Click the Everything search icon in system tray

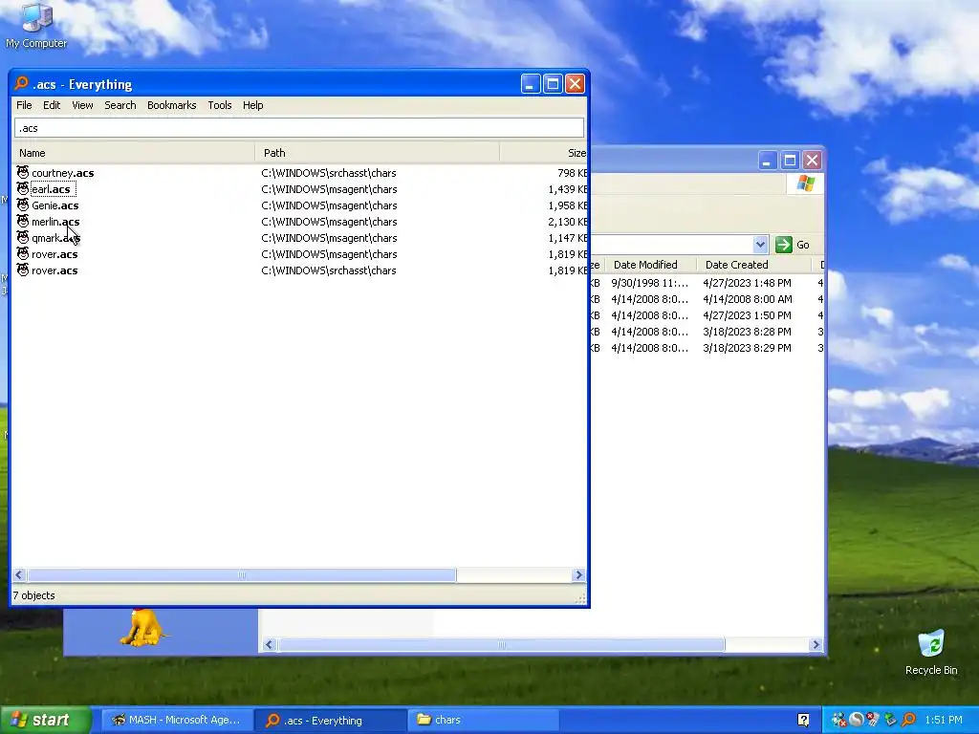tap(909, 720)
